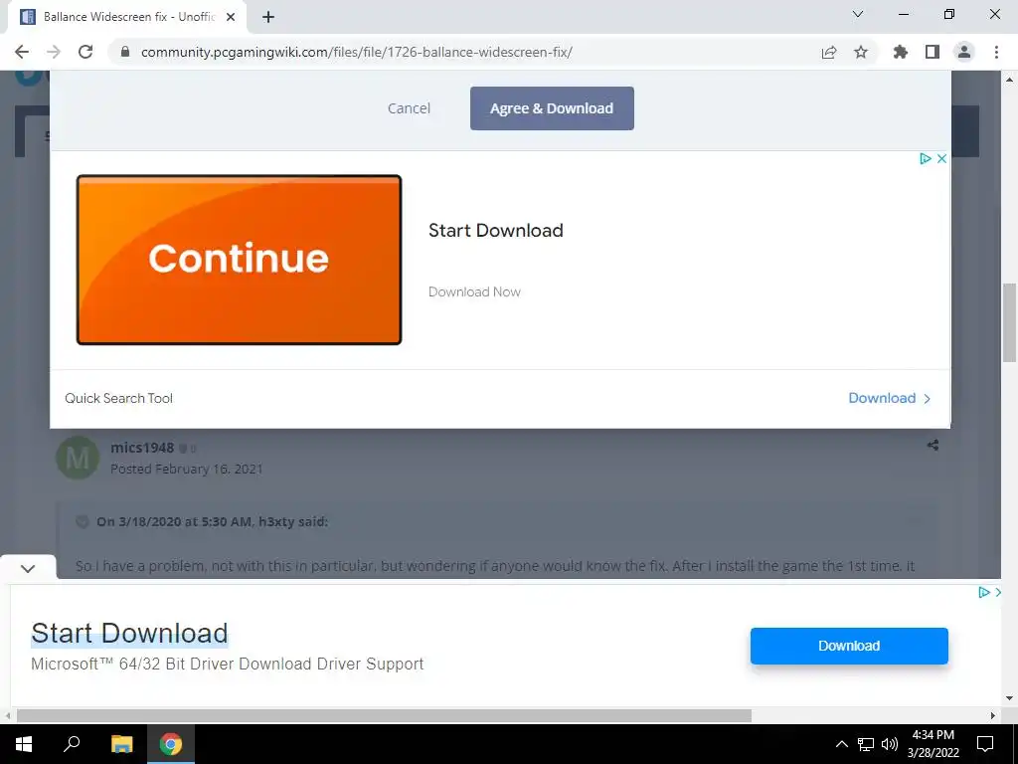Collapse the bottom ad with chevron
Image resolution: width=1018 pixels, height=764 pixels.
tap(28, 568)
